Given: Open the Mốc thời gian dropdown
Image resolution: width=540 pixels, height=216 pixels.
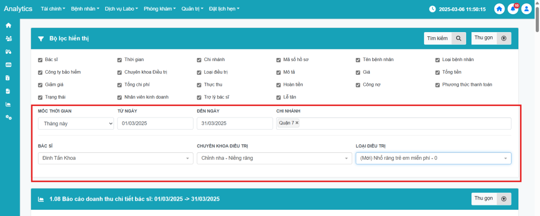Looking at the screenshot, I should 76,123.
